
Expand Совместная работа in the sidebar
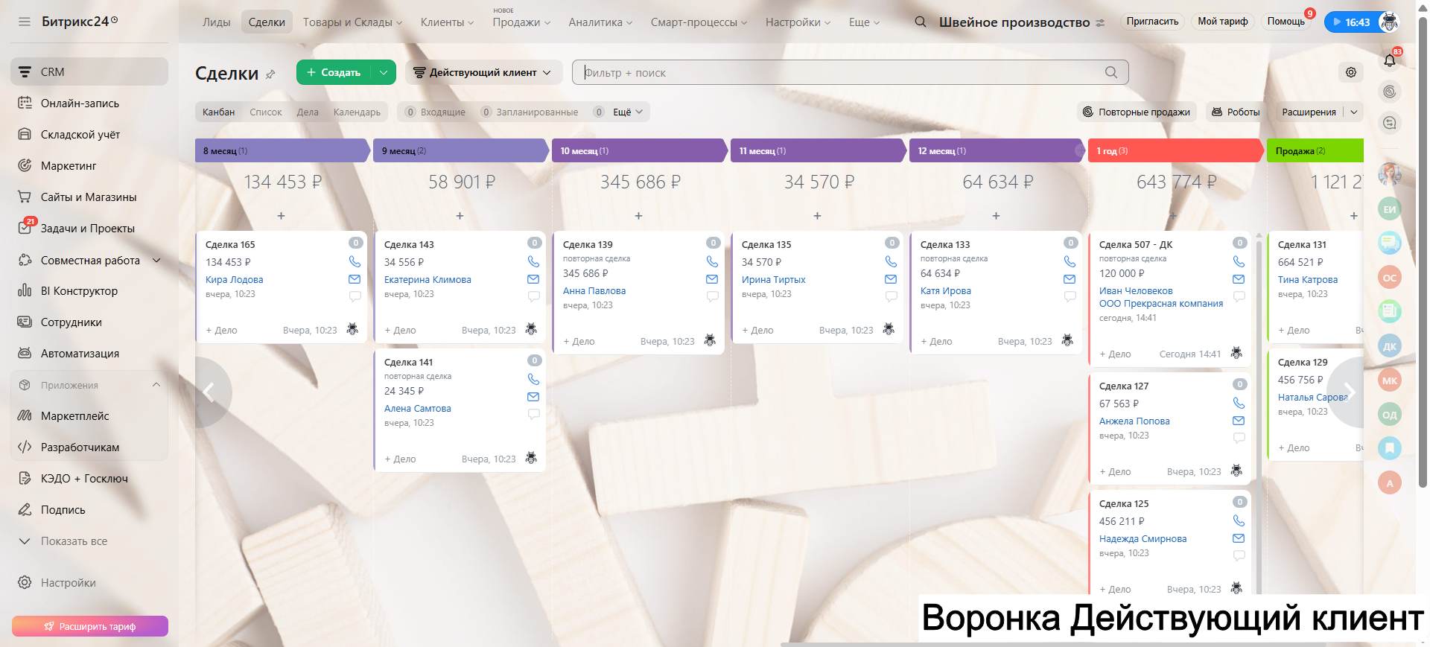[x=156, y=260]
